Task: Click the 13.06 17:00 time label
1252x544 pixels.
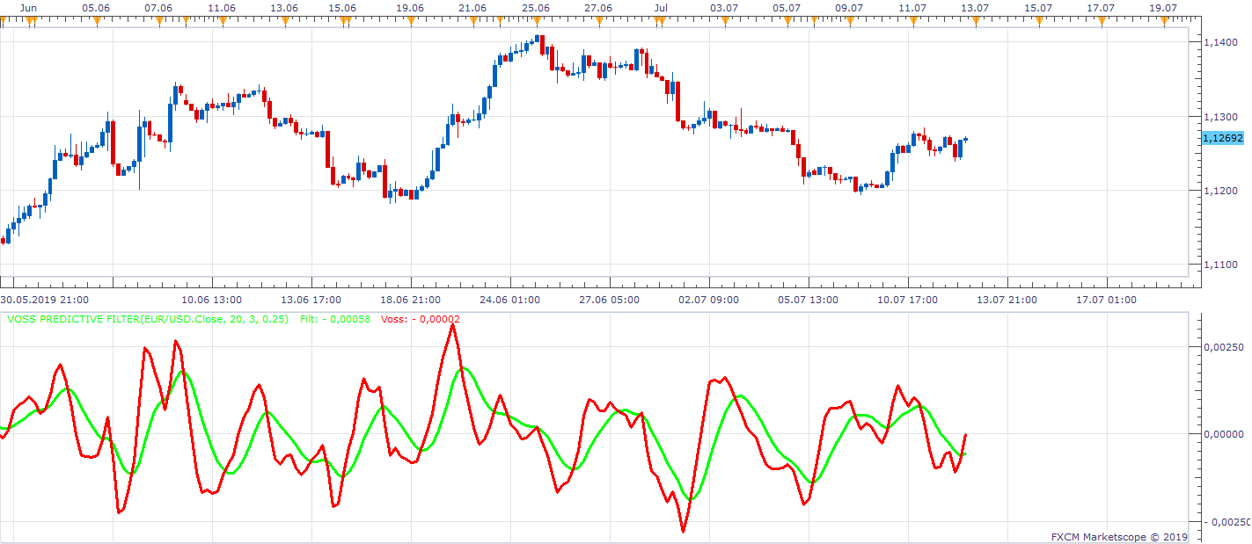Action: pyautogui.click(x=311, y=300)
